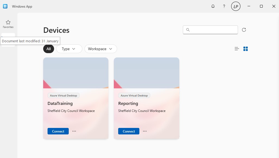Connect to the DataTraining desktop

(x=58, y=131)
